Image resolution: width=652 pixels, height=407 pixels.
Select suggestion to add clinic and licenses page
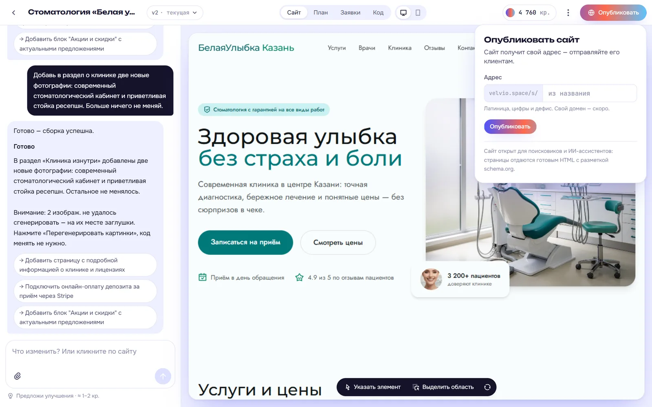pyautogui.click(x=86, y=265)
